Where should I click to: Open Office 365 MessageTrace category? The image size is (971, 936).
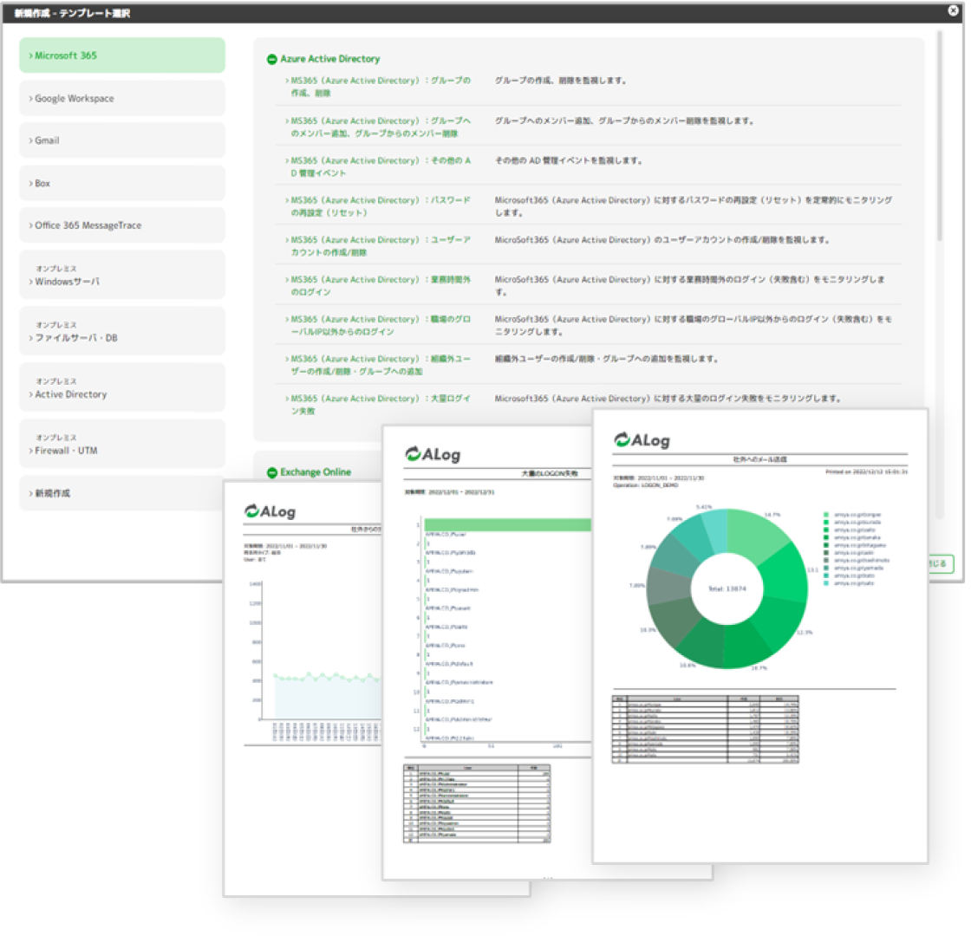coord(122,225)
